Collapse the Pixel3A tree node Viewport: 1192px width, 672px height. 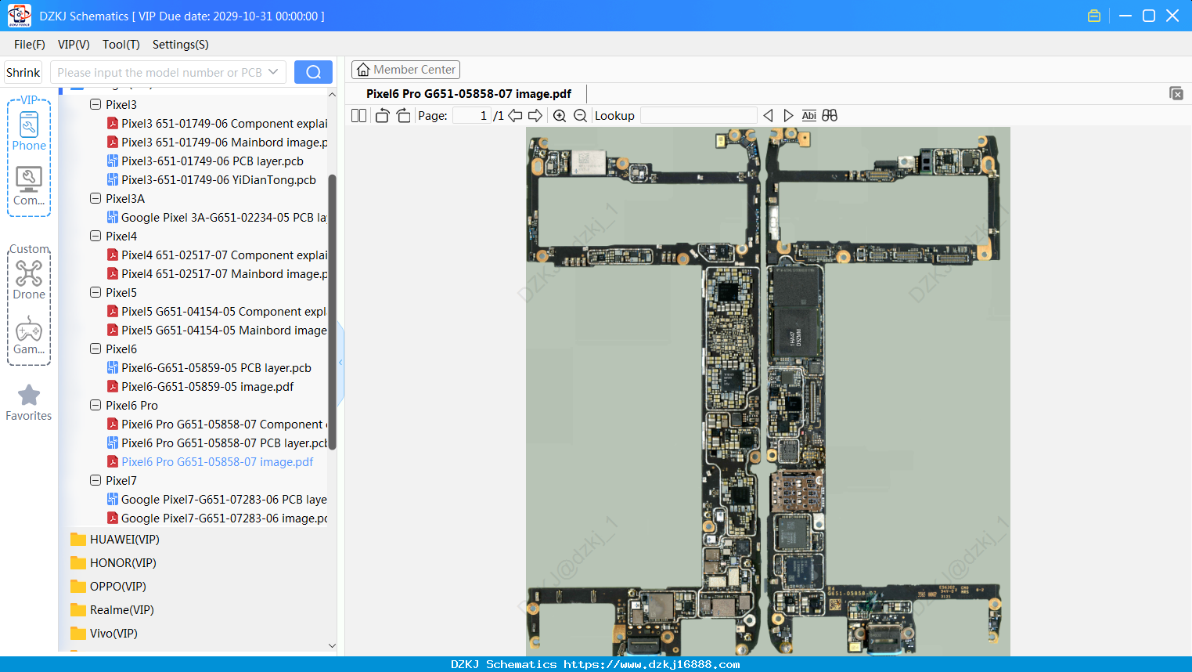click(95, 199)
